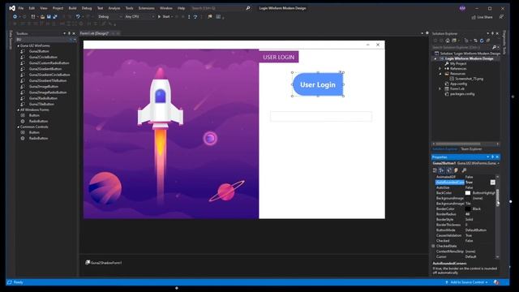Viewport: 519px width, 292px height.
Task: Click the Properties wrench icon in Properties toolbar
Action: pyautogui.click(x=464, y=170)
